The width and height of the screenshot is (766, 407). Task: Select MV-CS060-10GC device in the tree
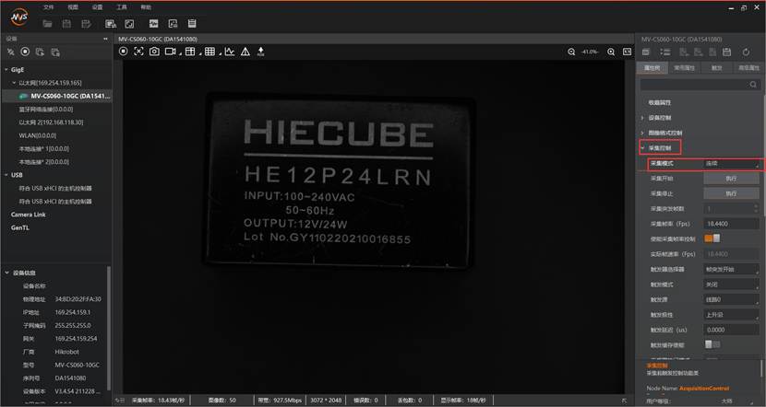[x=57, y=96]
